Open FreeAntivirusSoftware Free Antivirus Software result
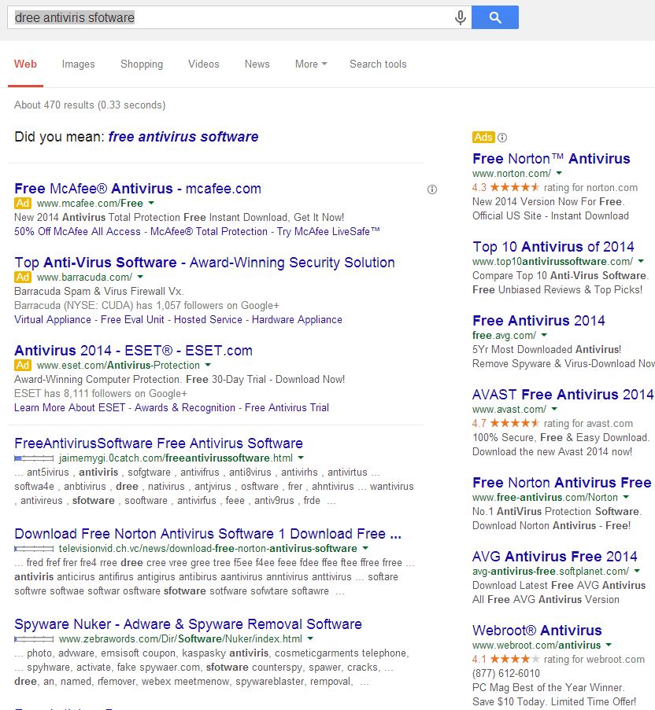 point(159,443)
